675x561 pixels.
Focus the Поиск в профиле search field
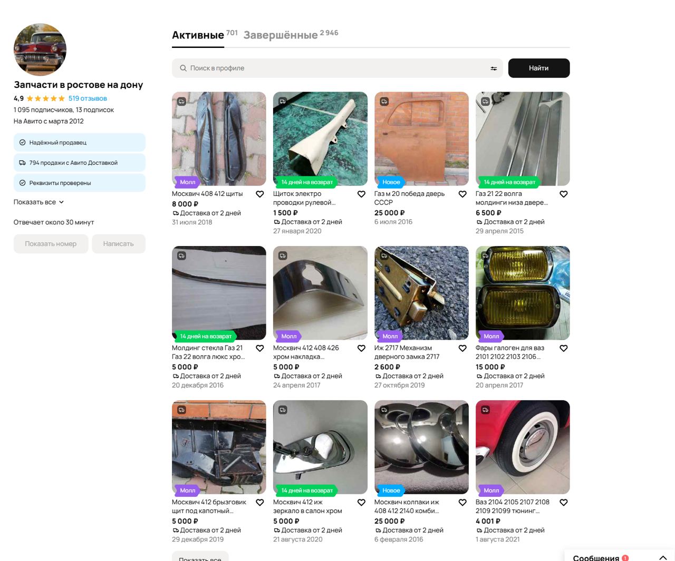(x=332, y=68)
